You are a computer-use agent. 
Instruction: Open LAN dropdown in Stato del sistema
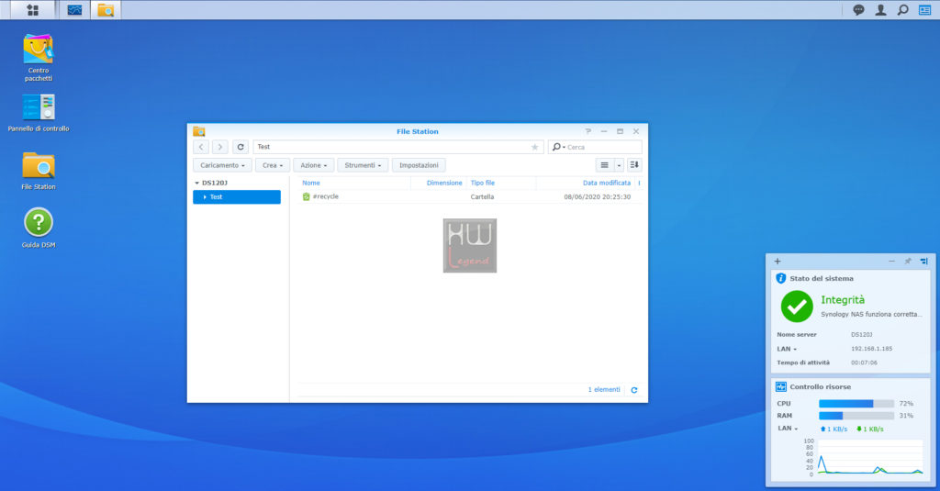[787, 349]
